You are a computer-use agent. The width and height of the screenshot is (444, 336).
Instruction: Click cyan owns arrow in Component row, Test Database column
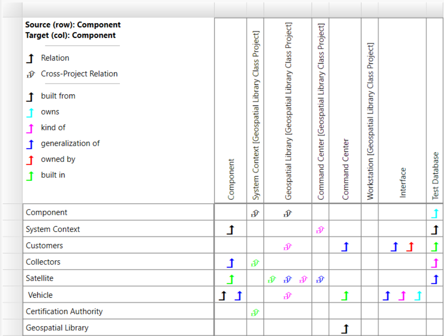coord(435,213)
